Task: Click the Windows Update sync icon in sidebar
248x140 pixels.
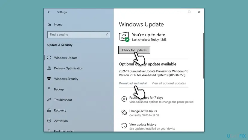Action: [x=49, y=58]
